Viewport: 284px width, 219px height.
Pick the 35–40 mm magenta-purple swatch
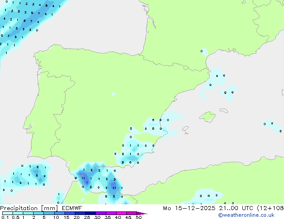pos(111,213)
